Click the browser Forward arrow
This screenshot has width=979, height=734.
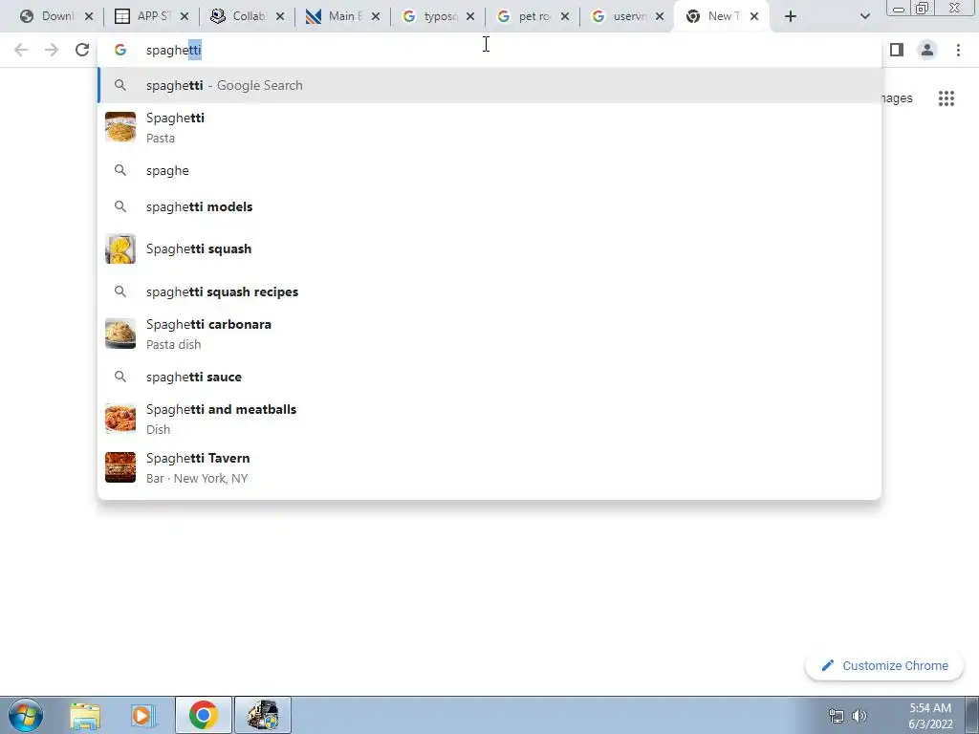(x=52, y=50)
